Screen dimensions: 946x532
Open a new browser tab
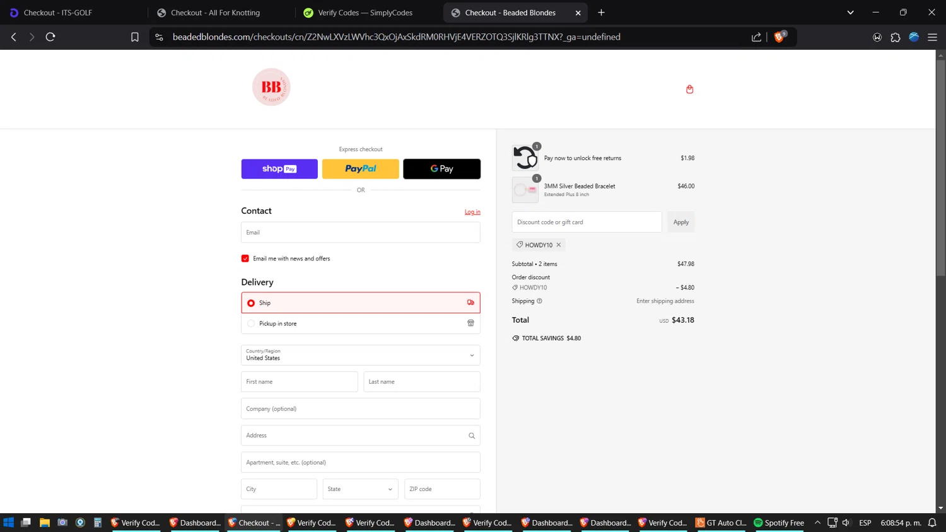tap(601, 13)
